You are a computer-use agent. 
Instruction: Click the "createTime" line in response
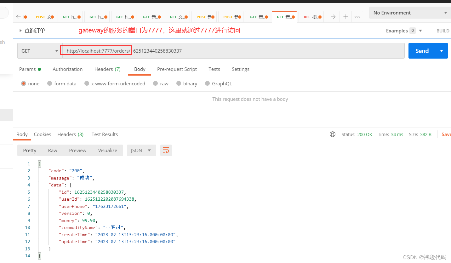(x=119, y=235)
